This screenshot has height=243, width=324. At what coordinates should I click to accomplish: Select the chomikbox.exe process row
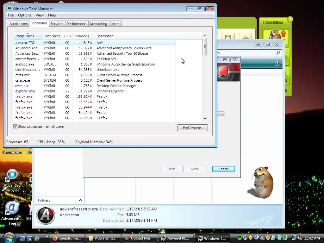click(95, 70)
